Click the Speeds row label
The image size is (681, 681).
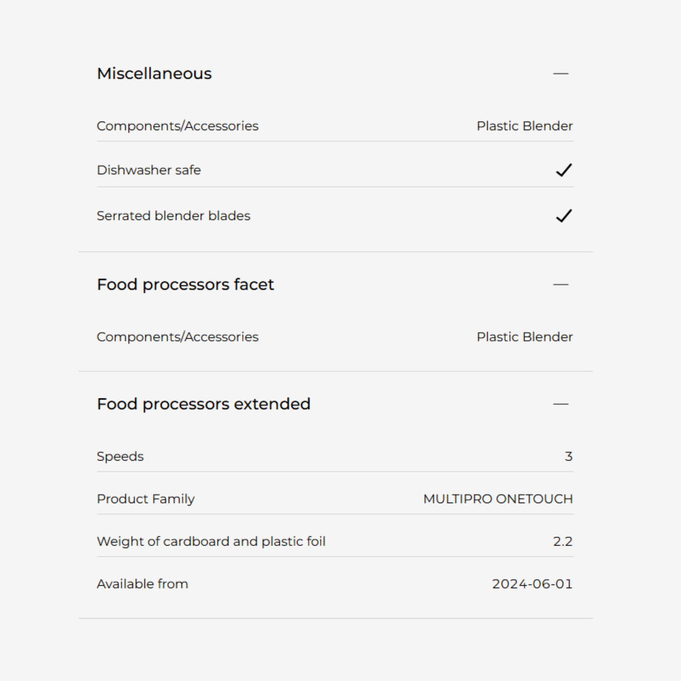tap(120, 457)
